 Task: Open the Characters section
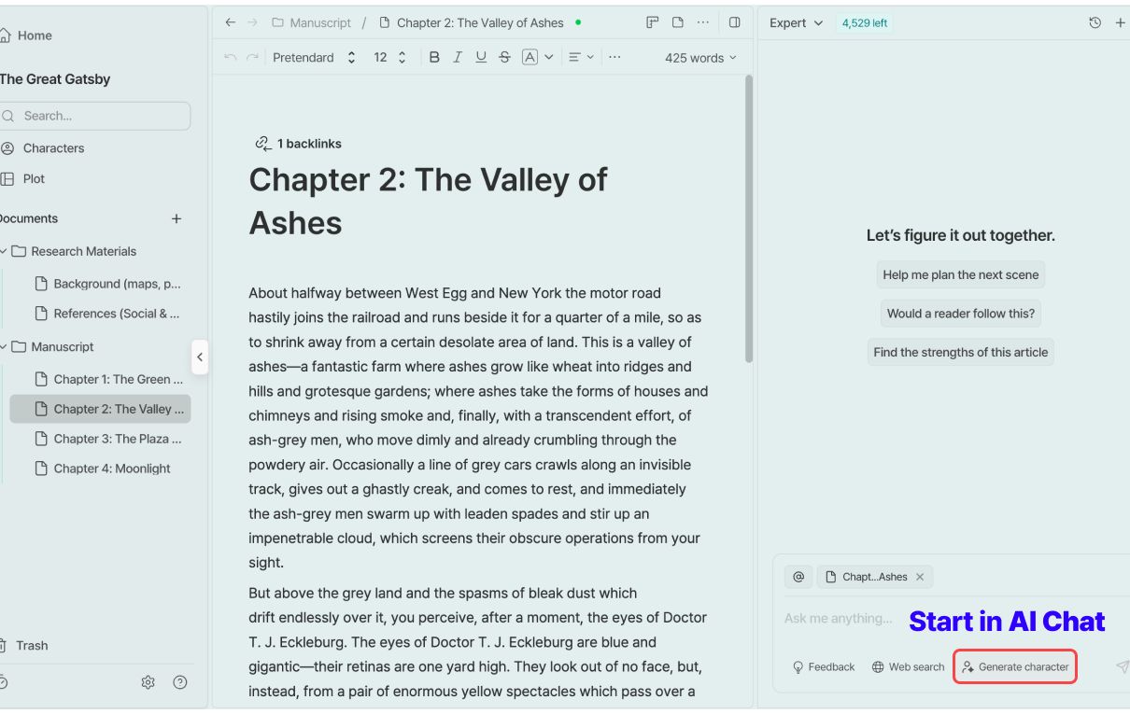coord(43,148)
